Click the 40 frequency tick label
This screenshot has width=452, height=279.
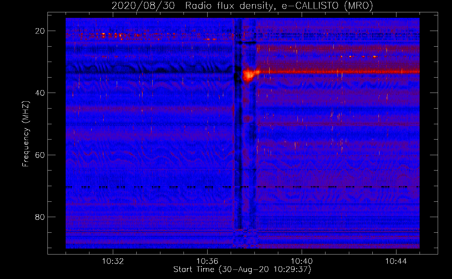point(40,93)
